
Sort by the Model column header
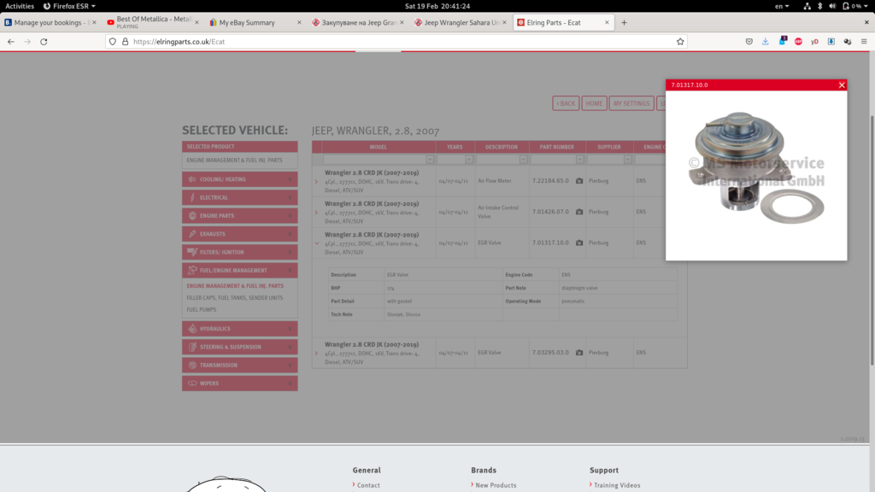378,147
